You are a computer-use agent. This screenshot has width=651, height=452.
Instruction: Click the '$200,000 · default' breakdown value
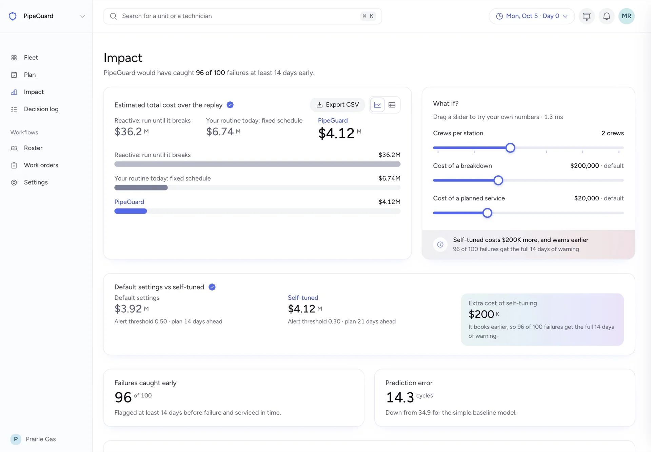pyautogui.click(x=597, y=166)
